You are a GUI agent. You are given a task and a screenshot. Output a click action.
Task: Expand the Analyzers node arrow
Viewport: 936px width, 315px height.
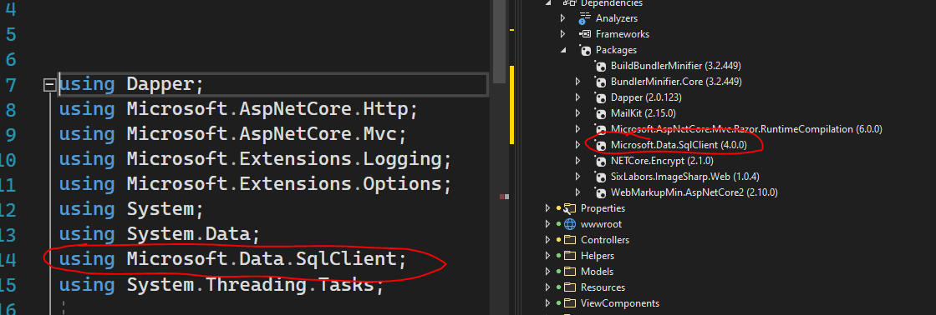pos(563,18)
